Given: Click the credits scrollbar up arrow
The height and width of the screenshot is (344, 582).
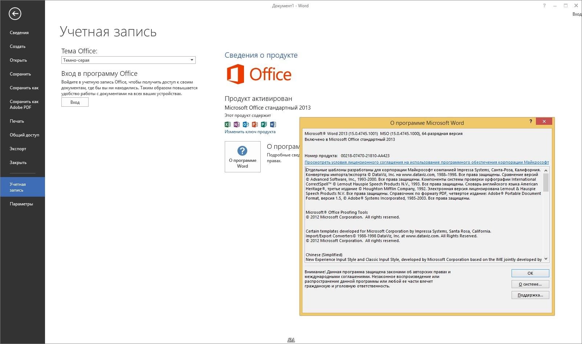Looking at the screenshot, I should [546, 170].
